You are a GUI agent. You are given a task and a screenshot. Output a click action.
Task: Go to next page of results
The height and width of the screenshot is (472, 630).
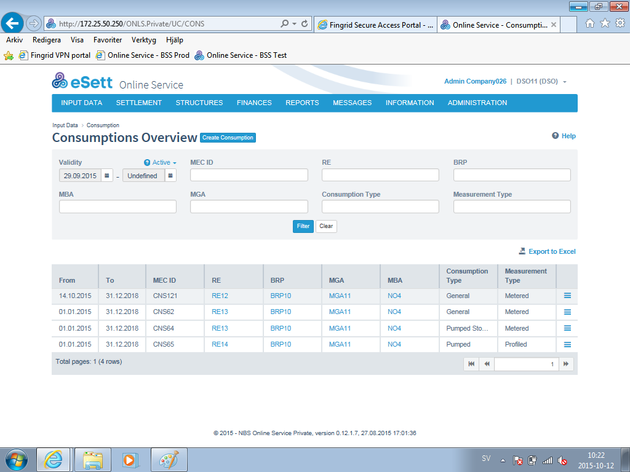[566, 364]
